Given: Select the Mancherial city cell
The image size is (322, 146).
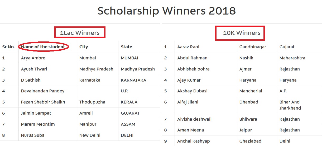Looking at the screenshot, I should (x=251, y=91).
